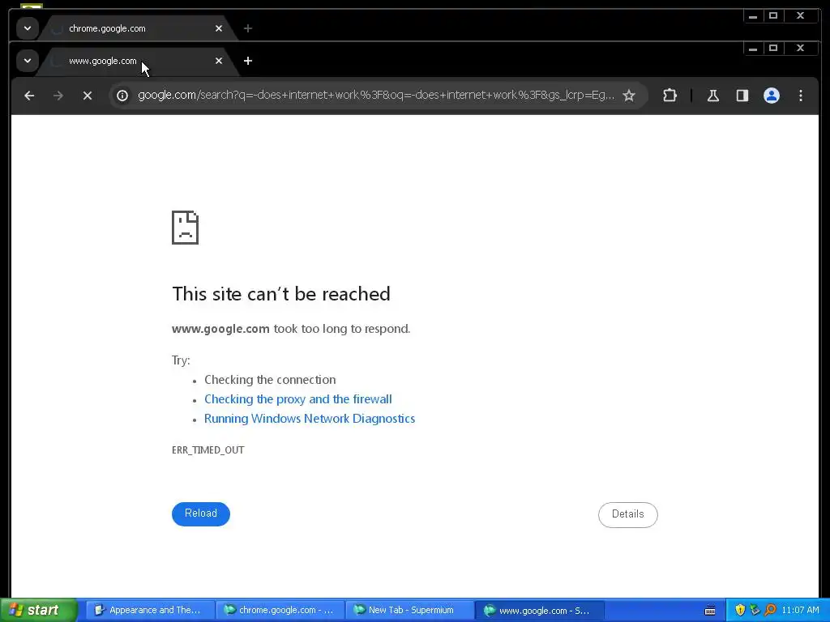Click 'This site can't be reached' heading

[281, 294]
